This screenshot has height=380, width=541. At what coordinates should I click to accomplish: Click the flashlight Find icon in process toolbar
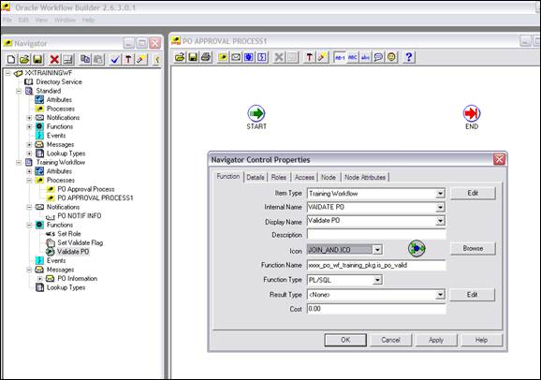click(322, 57)
